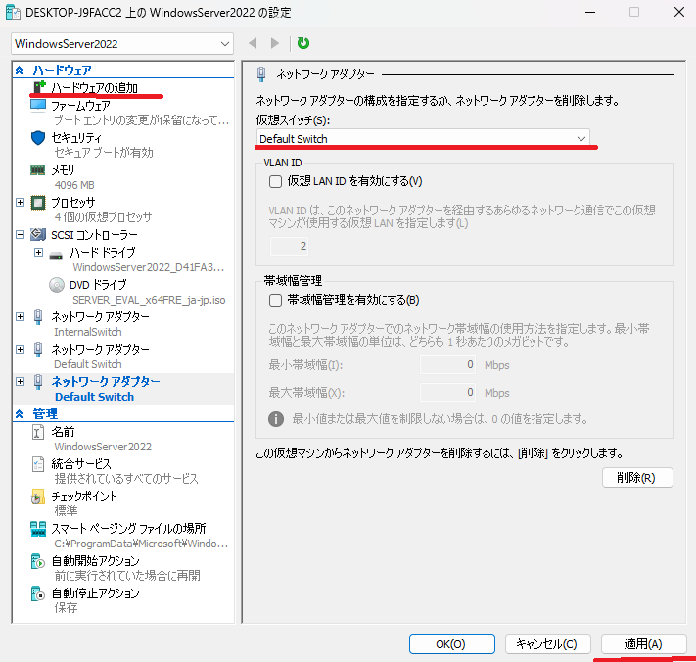Click the InternalSwitch network adapter icon
The width and height of the screenshot is (696, 662).
coord(38,317)
